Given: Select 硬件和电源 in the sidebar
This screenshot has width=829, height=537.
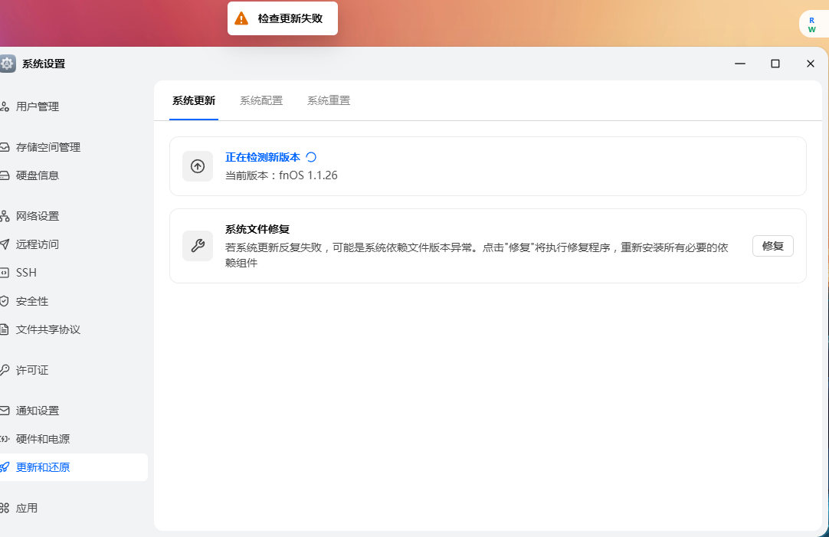Looking at the screenshot, I should tap(43, 439).
